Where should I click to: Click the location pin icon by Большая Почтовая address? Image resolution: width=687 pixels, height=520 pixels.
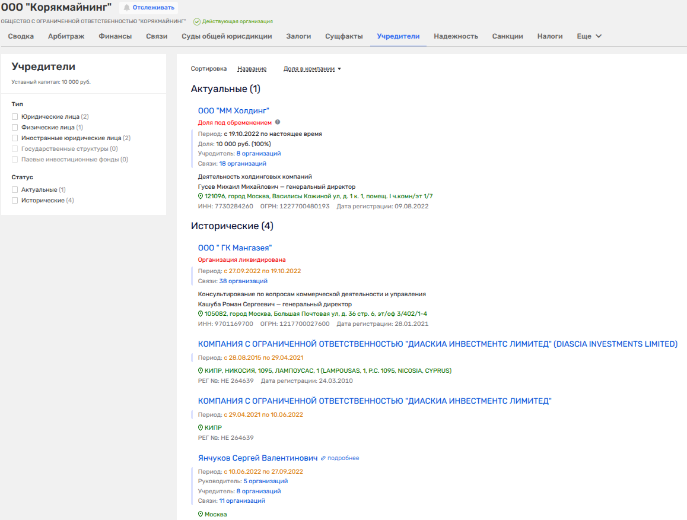[201, 313]
